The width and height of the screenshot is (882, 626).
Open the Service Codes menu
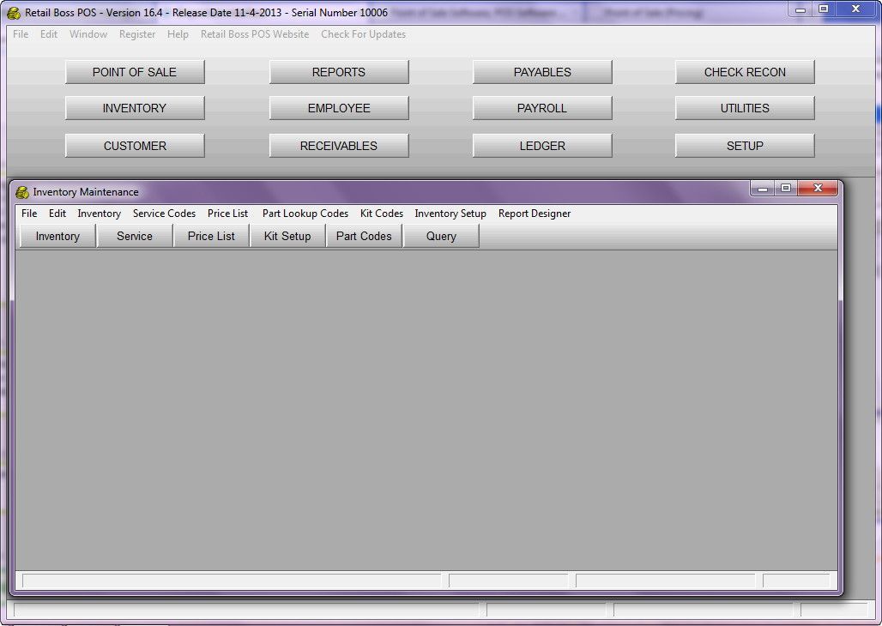(x=164, y=214)
